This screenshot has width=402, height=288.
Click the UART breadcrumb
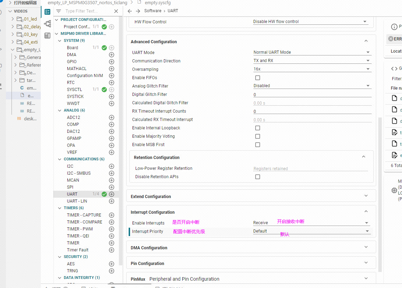point(173,11)
